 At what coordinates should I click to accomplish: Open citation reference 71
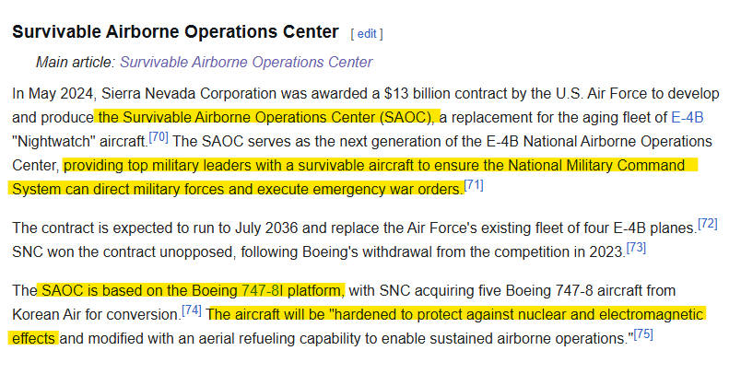(x=474, y=185)
